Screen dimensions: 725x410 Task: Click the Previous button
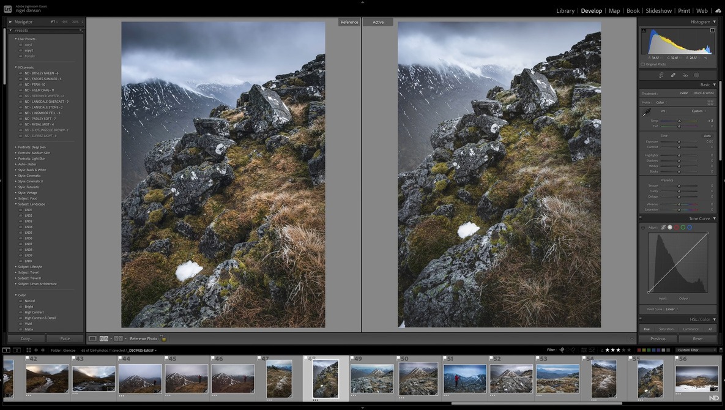(x=658, y=339)
